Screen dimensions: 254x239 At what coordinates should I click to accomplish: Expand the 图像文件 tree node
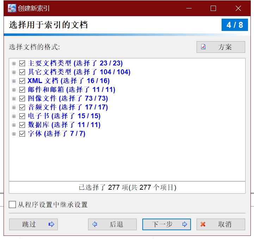(x=14, y=99)
